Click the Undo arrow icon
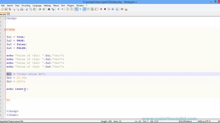 (x=40, y=9)
